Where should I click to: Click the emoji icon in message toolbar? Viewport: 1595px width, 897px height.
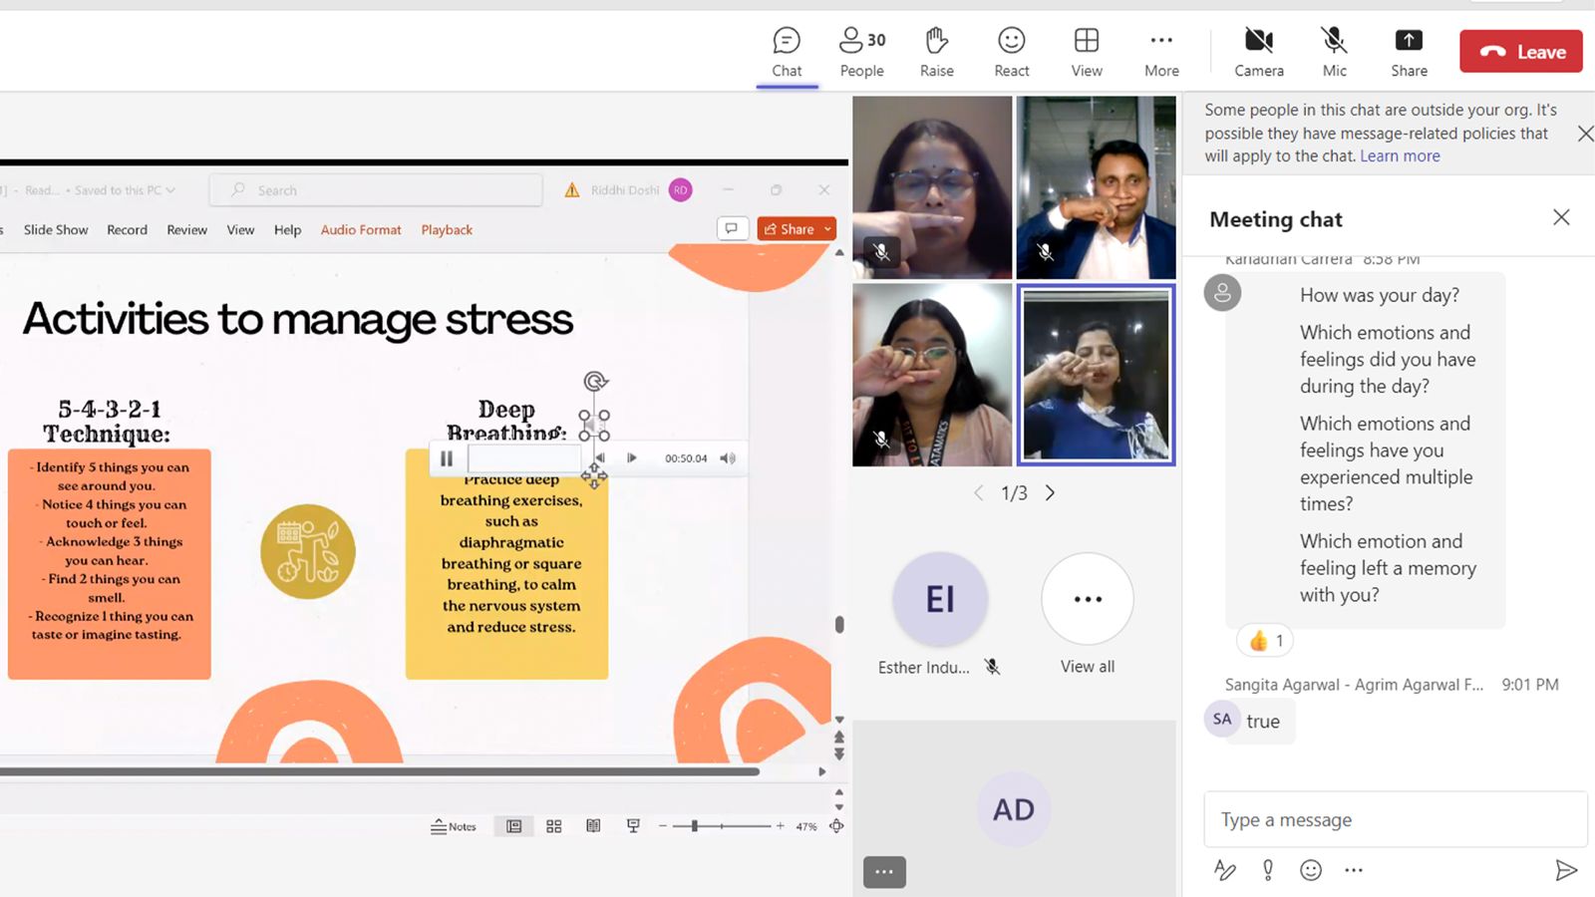[1311, 870]
